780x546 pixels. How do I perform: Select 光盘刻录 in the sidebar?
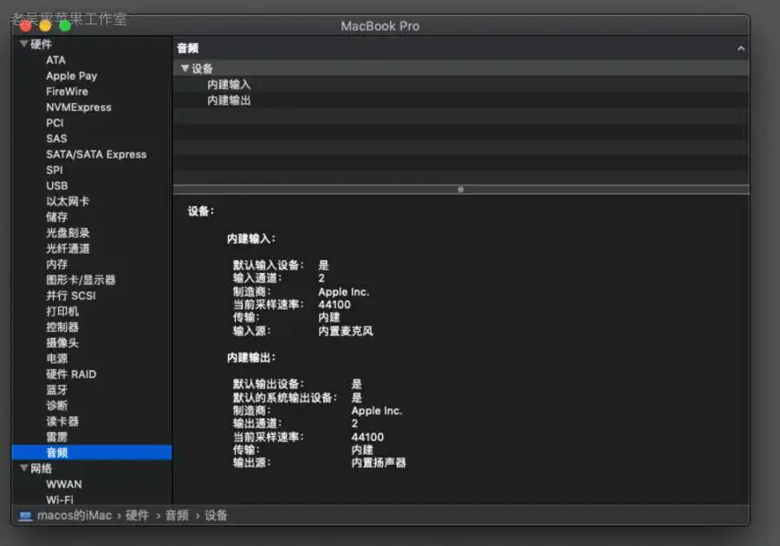(68, 233)
